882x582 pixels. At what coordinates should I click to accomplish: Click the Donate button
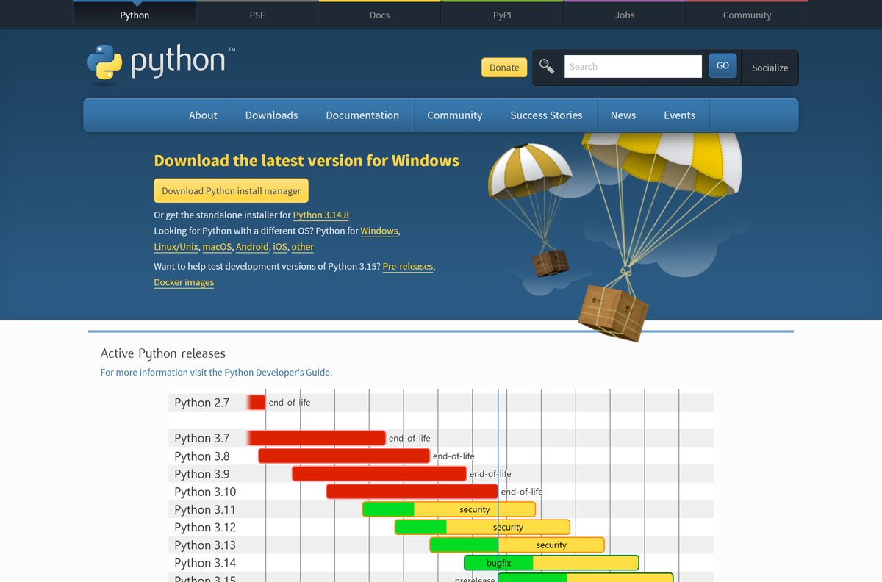(504, 68)
